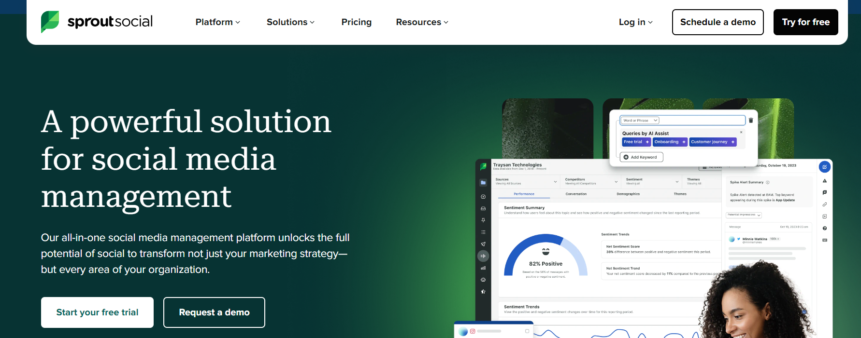Switch to the Conversation tab
861x338 pixels.
[x=576, y=194]
